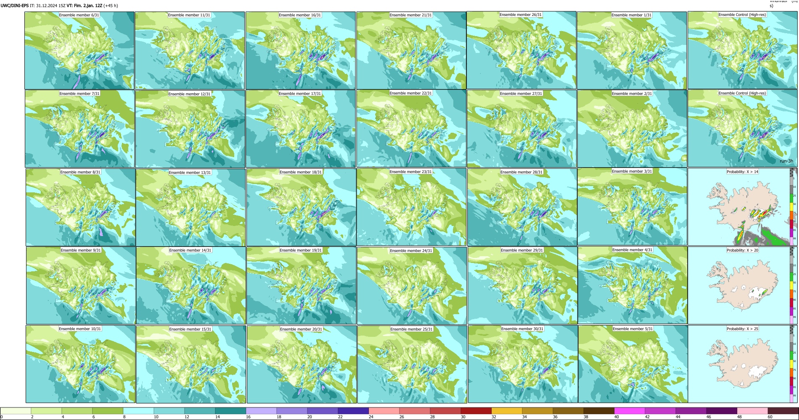Select the dark red 30–32 legend swatch
799x420 pixels.
click(476, 411)
